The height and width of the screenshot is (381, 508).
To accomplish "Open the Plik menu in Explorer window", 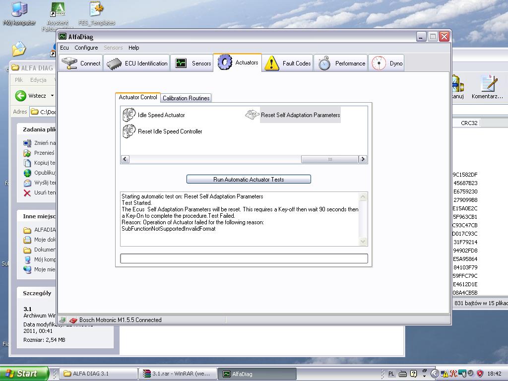I will click(19, 80).
